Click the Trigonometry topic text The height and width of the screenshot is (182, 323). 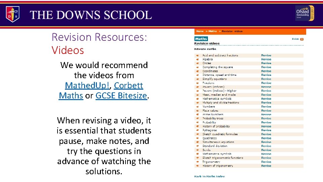211,162
